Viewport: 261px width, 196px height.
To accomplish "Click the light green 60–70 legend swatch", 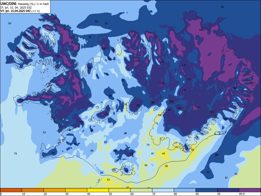I will point(141,190).
